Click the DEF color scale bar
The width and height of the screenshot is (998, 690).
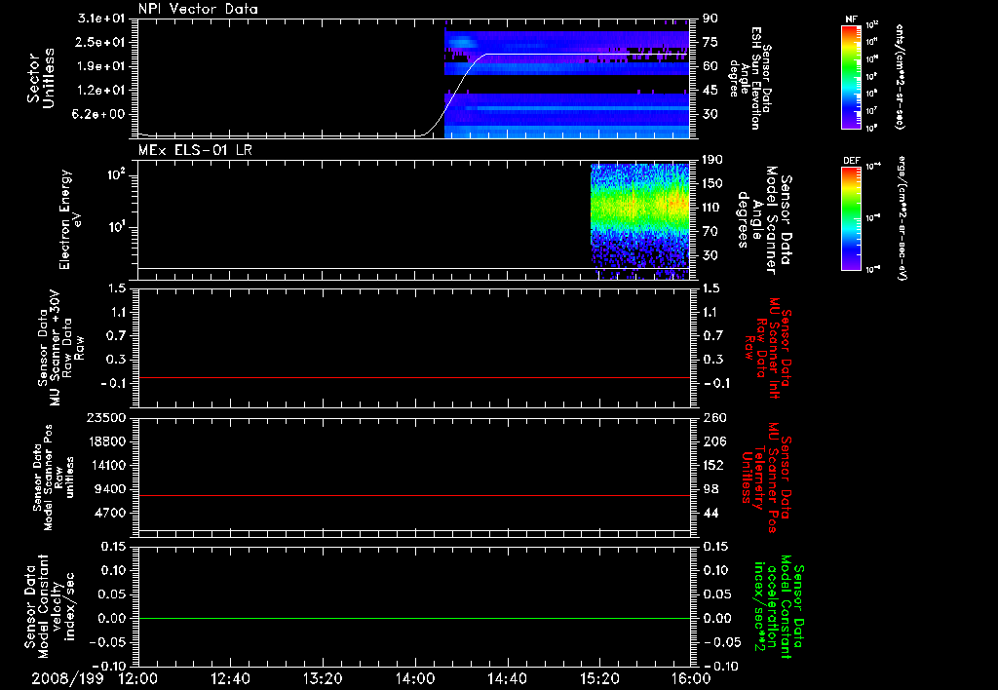[851, 218]
